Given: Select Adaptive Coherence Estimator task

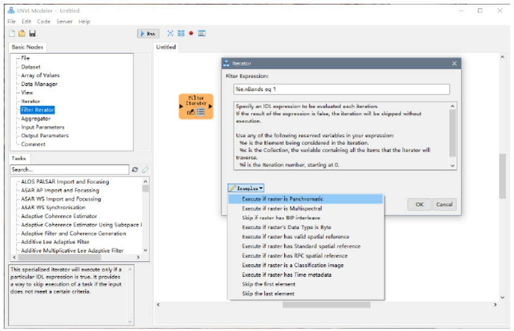Looking at the screenshot, I should pos(59,216).
